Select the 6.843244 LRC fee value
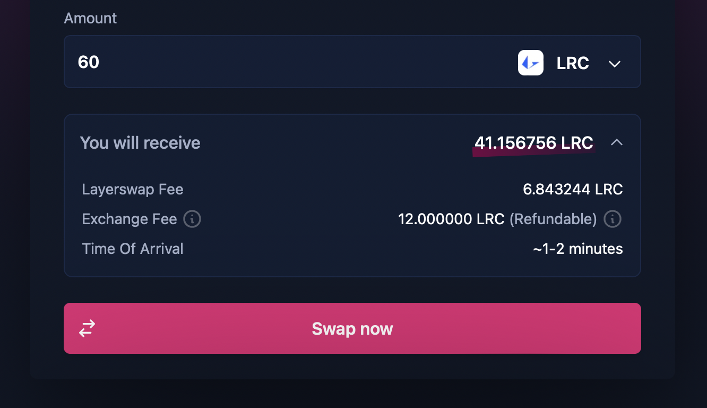 coord(573,190)
